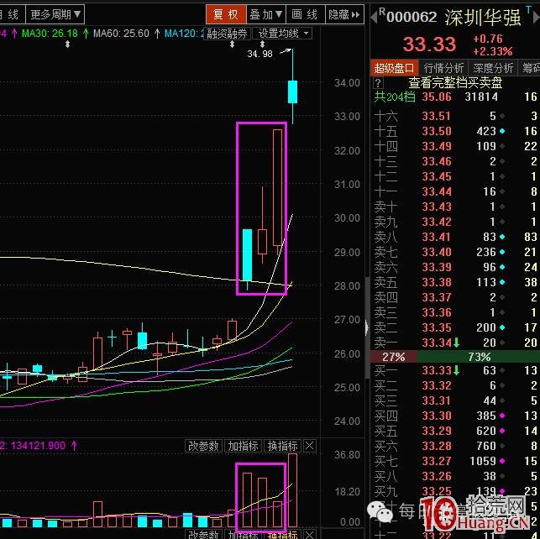Click the 34.98 high price annotation
This screenshot has width=540, height=539.
coord(260,54)
